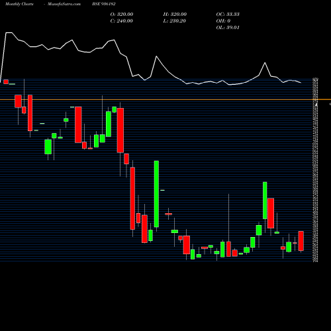The width and height of the screenshot is (331, 331).
Task: Click the 'OC: 33.33' value
Action: [x=228, y=14]
